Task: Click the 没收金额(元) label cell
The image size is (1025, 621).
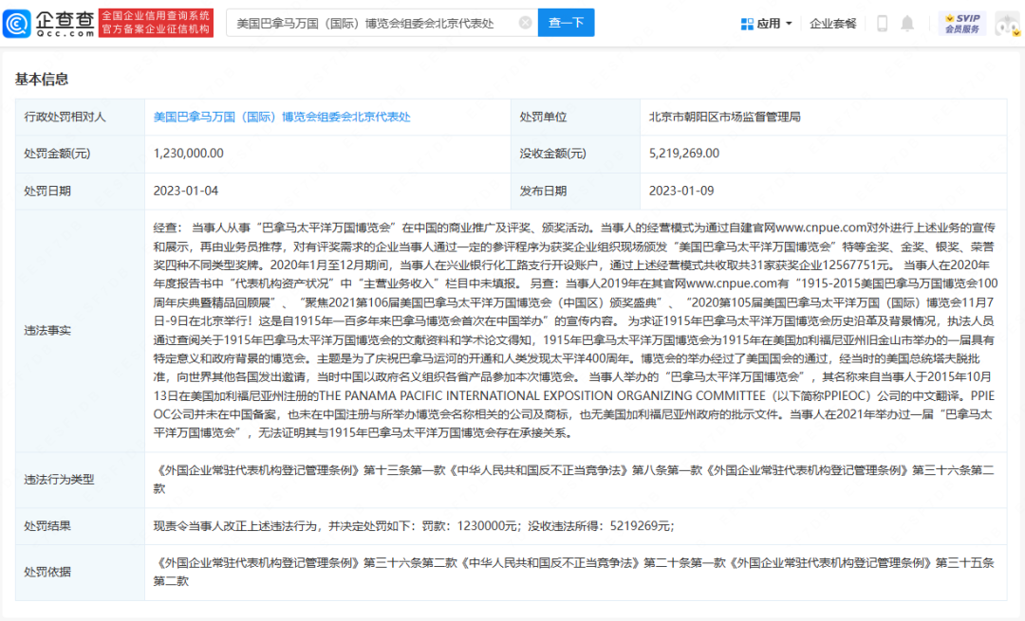Action: tap(575, 154)
